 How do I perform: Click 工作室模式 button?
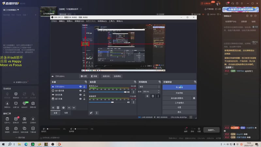[x=179, y=103]
